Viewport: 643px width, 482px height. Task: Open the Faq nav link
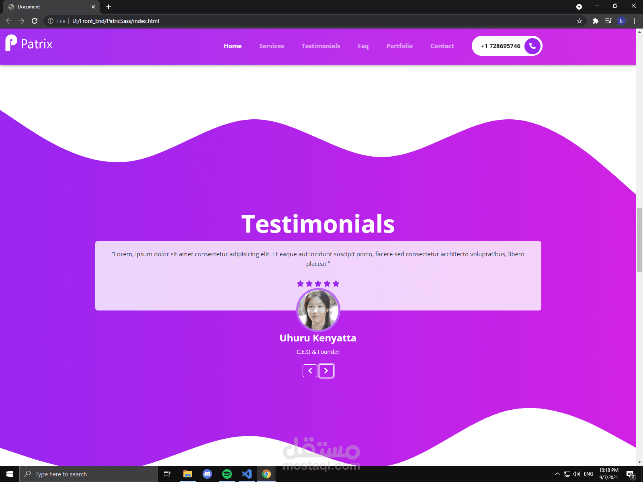[x=363, y=46]
